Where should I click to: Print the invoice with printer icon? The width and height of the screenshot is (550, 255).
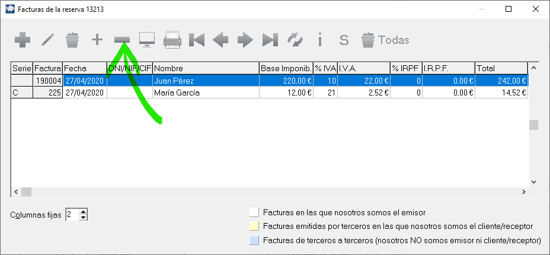tap(172, 40)
